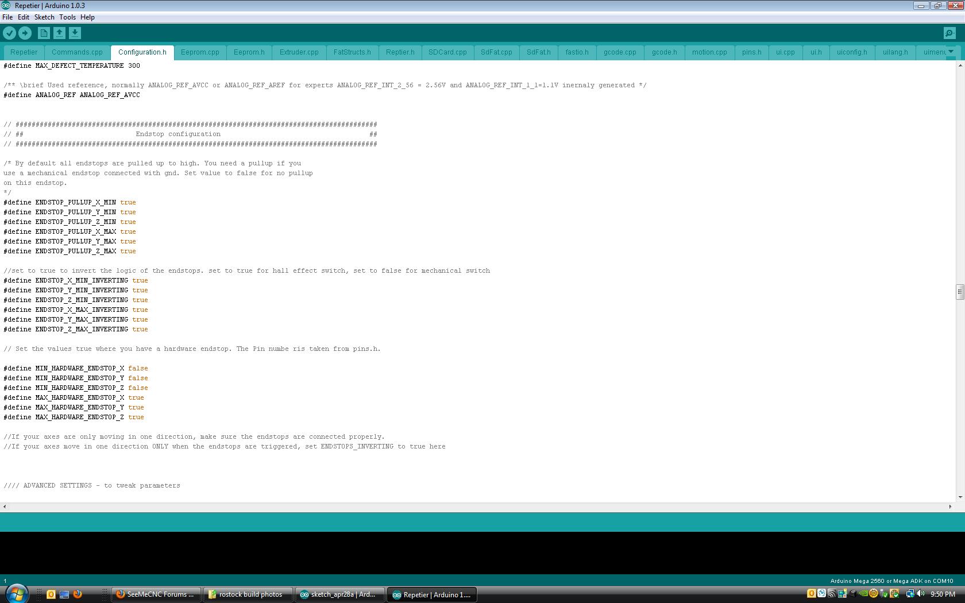Open the Sketch menu
Viewport: 965px width, 603px height.
[44, 17]
